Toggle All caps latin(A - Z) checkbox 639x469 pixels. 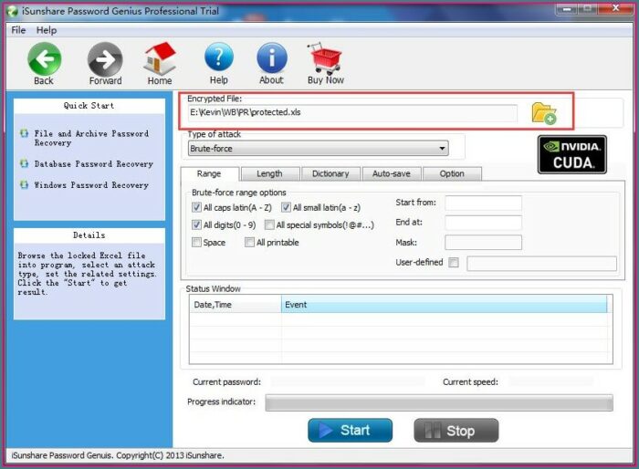[196, 207]
